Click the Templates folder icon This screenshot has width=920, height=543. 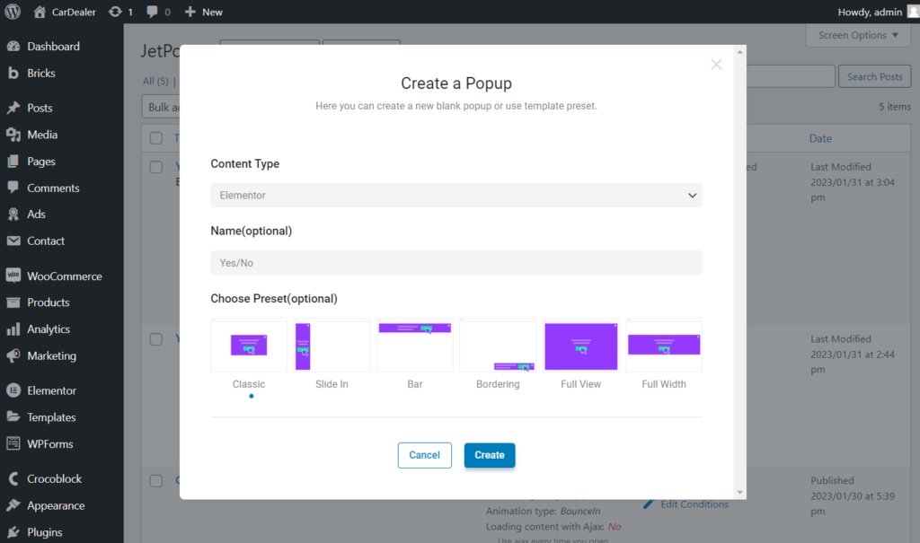[13, 417]
